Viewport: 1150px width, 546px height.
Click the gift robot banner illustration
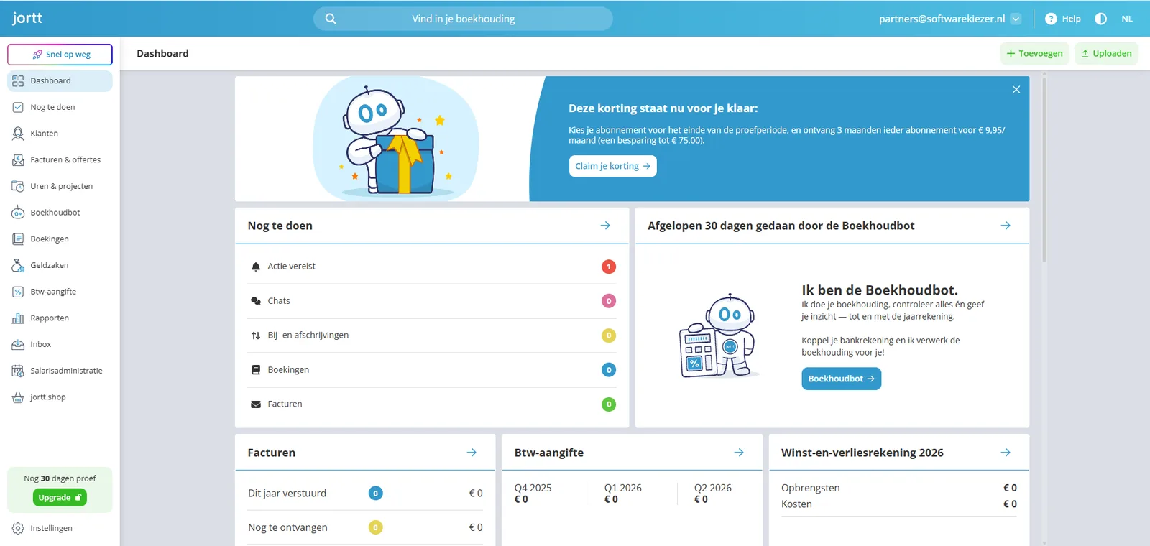396,139
